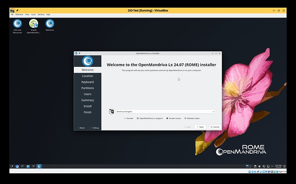Select the Users step in the sidebar
Viewport: 296px width, 184px height.
click(x=88, y=94)
